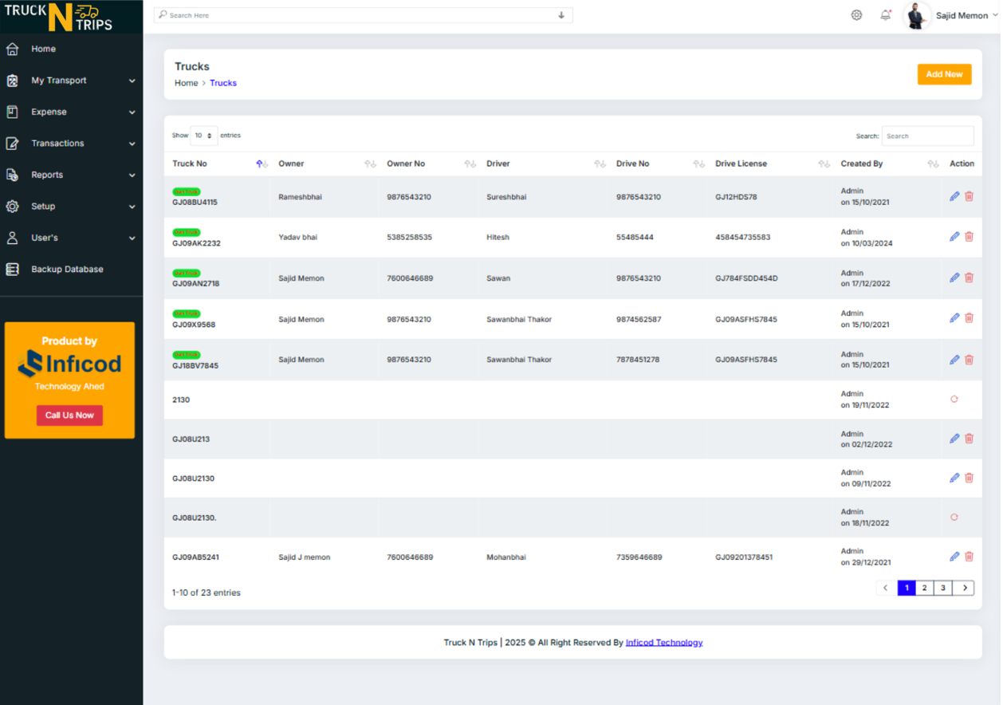The image size is (1003, 705).
Task: Go to page 2 of results
Action: tap(924, 588)
